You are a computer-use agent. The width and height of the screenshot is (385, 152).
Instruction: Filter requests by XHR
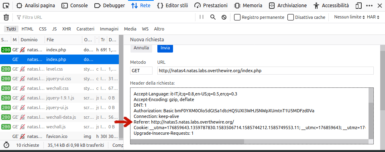click(x=67, y=29)
